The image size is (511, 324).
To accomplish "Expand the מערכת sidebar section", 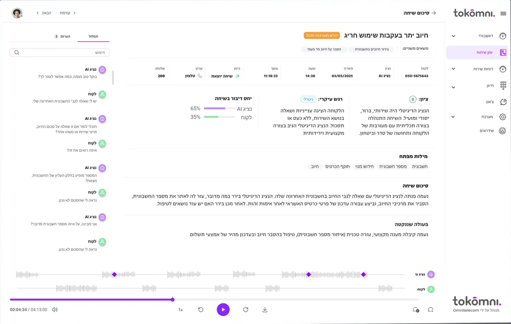I will click(x=453, y=117).
